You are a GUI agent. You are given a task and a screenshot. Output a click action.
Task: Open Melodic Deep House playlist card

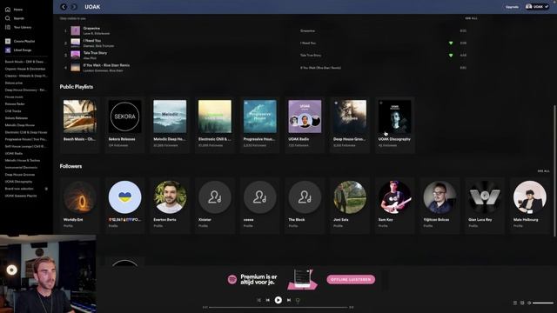[x=170, y=124]
